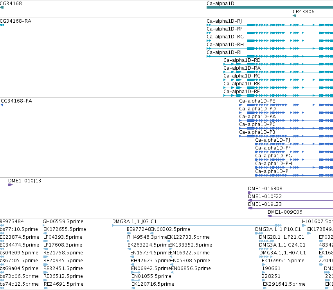
Task: Select the DMG3A.1_1.P10.C1 alignment
Action: pyautogui.click(x=259, y=233)
